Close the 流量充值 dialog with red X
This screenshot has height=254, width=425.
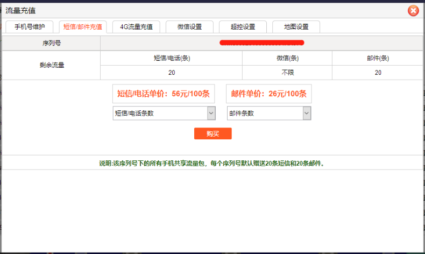click(413, 10)
